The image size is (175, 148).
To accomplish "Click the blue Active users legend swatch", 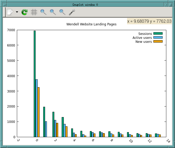I will [158, 38].
